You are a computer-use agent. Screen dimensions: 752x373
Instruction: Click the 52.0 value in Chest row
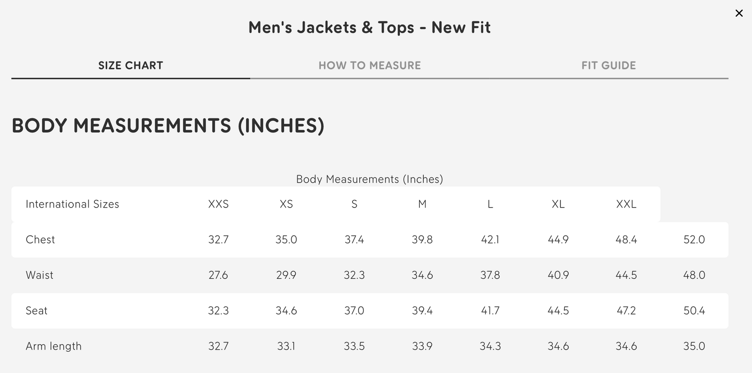[694, 240]
